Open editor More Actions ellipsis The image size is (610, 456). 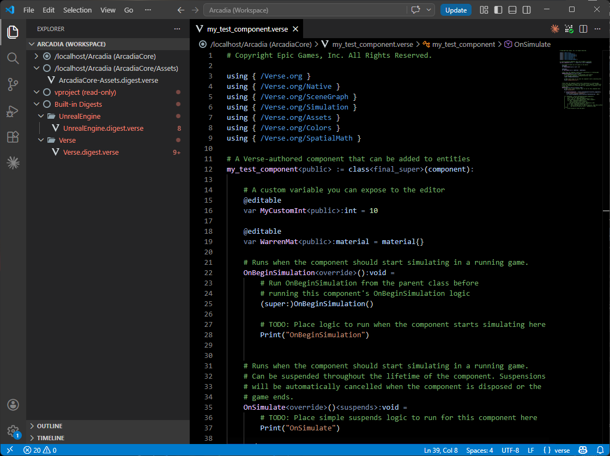coord(597,29)
